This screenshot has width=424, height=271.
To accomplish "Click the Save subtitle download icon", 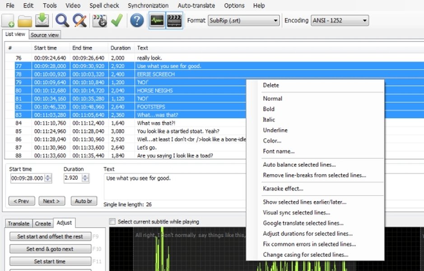I will click(x=42, y=21).
